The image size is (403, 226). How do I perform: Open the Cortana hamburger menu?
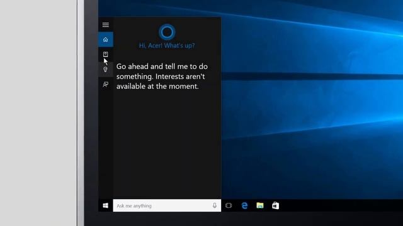(x=106, y=25)
